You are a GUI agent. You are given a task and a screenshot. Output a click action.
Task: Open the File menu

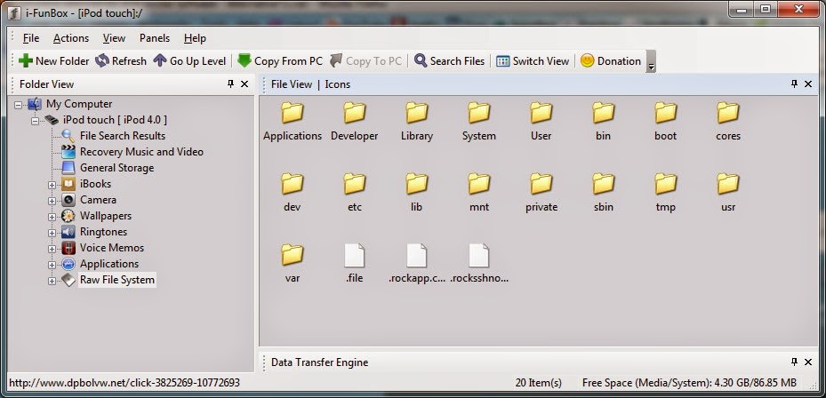click(x=31, y=38)
